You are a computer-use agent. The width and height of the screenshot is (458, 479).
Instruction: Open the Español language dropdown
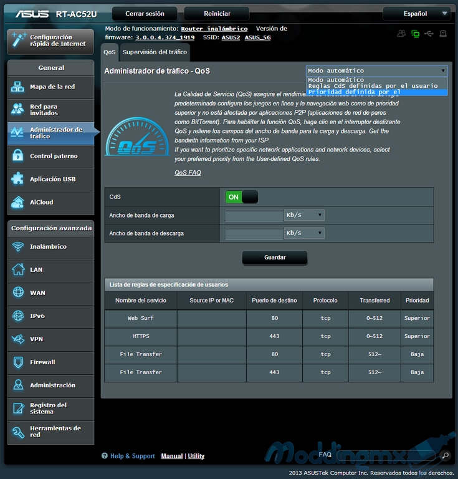point(416,14)
